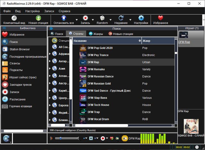Image resolution: width=205 pixels, height=150 pixels.
Task: Click the Избранное heart toolbar icon
Action: click(160, 18)
